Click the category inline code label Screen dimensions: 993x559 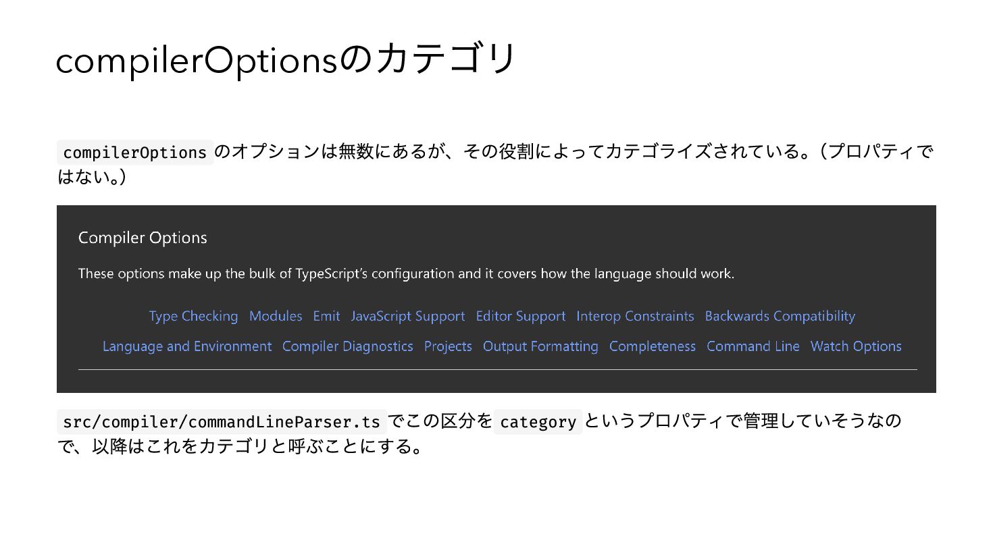(x=538, y=422)
